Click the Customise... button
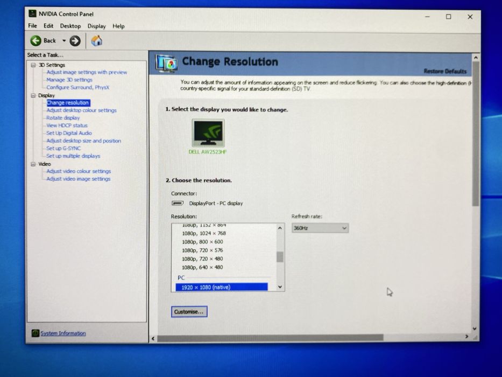 [189, 312]
